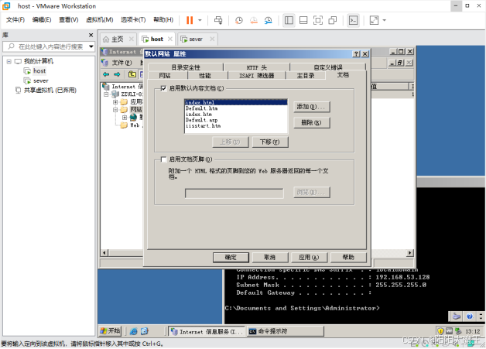
Task: Select index.html in the document list
Action: [236, 102]
